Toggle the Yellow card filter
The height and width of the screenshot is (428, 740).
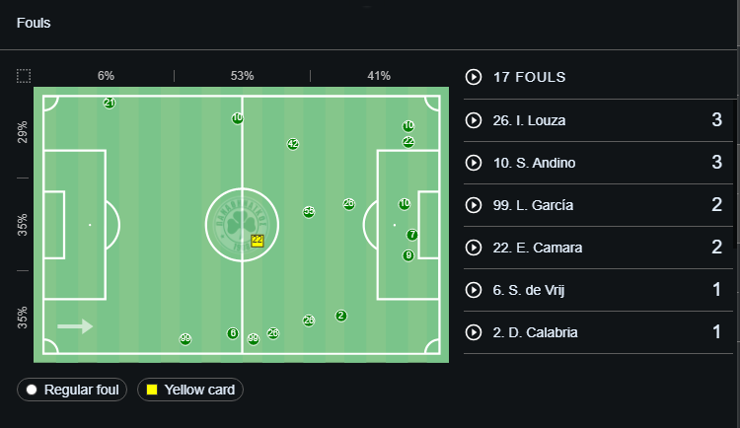point(190,390)
